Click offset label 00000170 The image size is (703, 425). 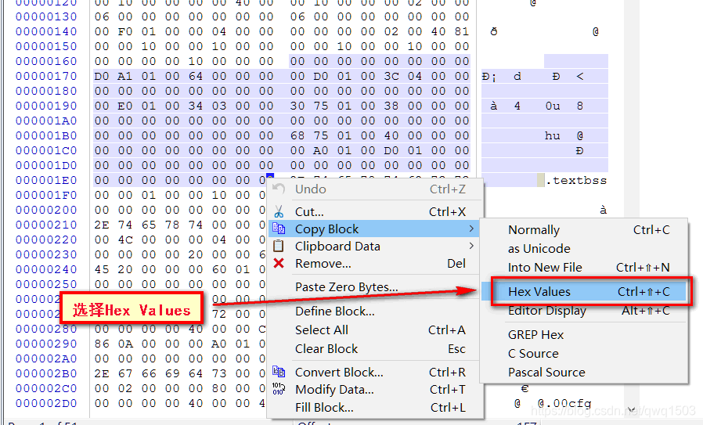(46, 76)
